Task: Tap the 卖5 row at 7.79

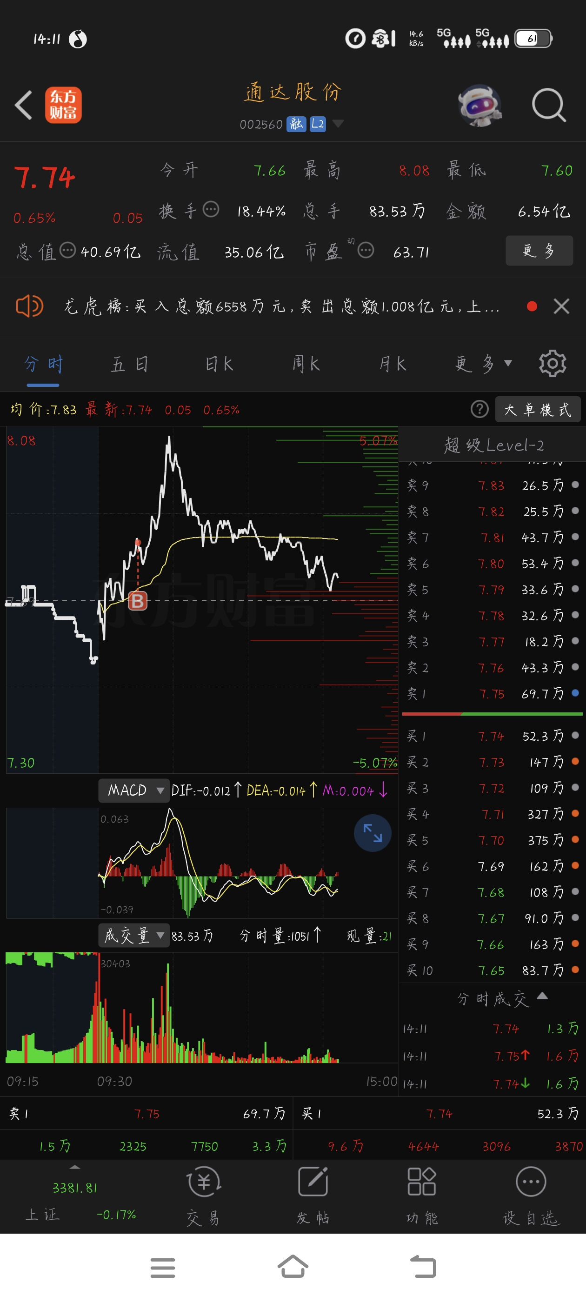Action: (x=493, y=589)
